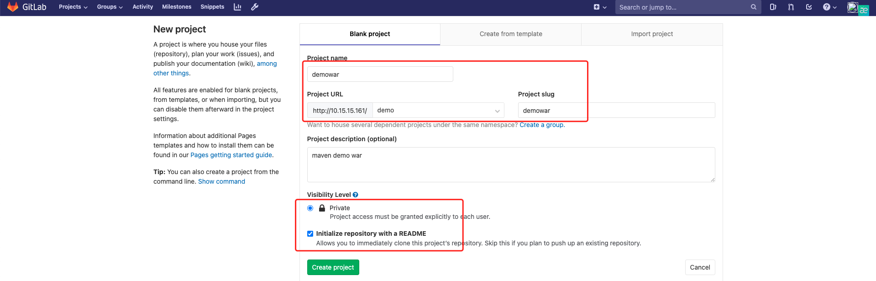Screen dimensions: 876x281
Task: Click the Visibility Level help icon
Action: (356, 195)
